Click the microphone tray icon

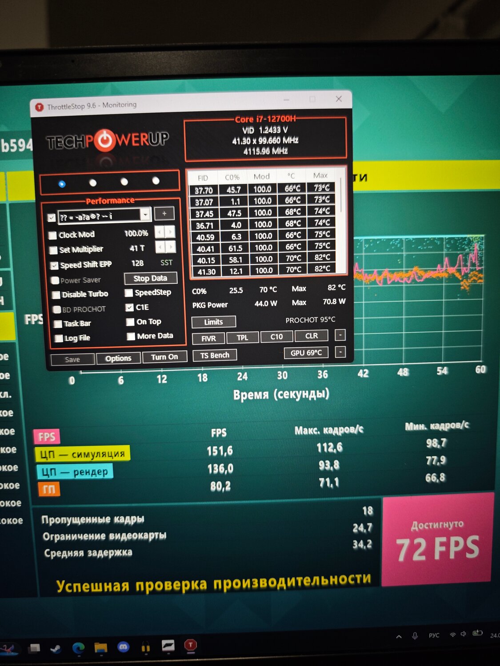coord(415,636)
